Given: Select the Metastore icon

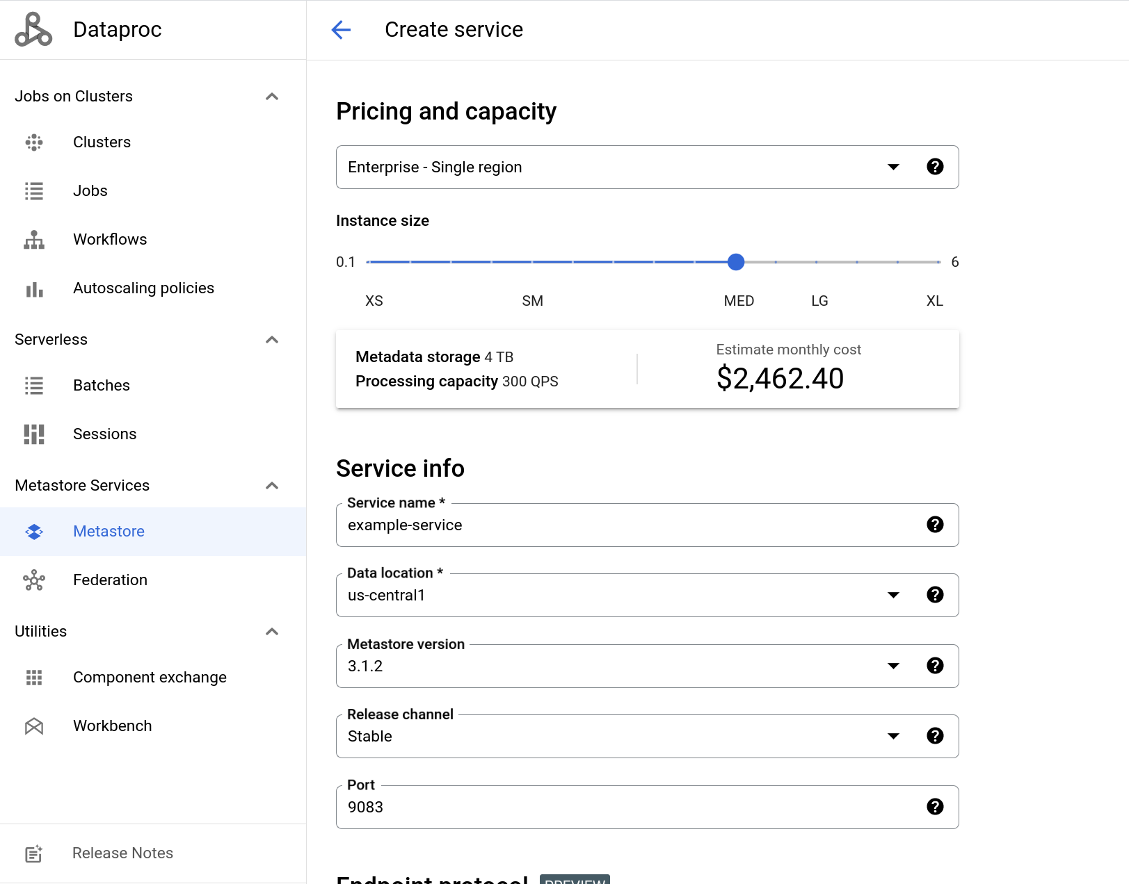Looking at the screenshot, I should (x=33, y=531).
